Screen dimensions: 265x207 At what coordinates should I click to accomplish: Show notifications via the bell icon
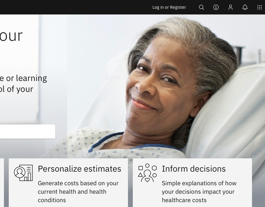(x=245, y=7)
